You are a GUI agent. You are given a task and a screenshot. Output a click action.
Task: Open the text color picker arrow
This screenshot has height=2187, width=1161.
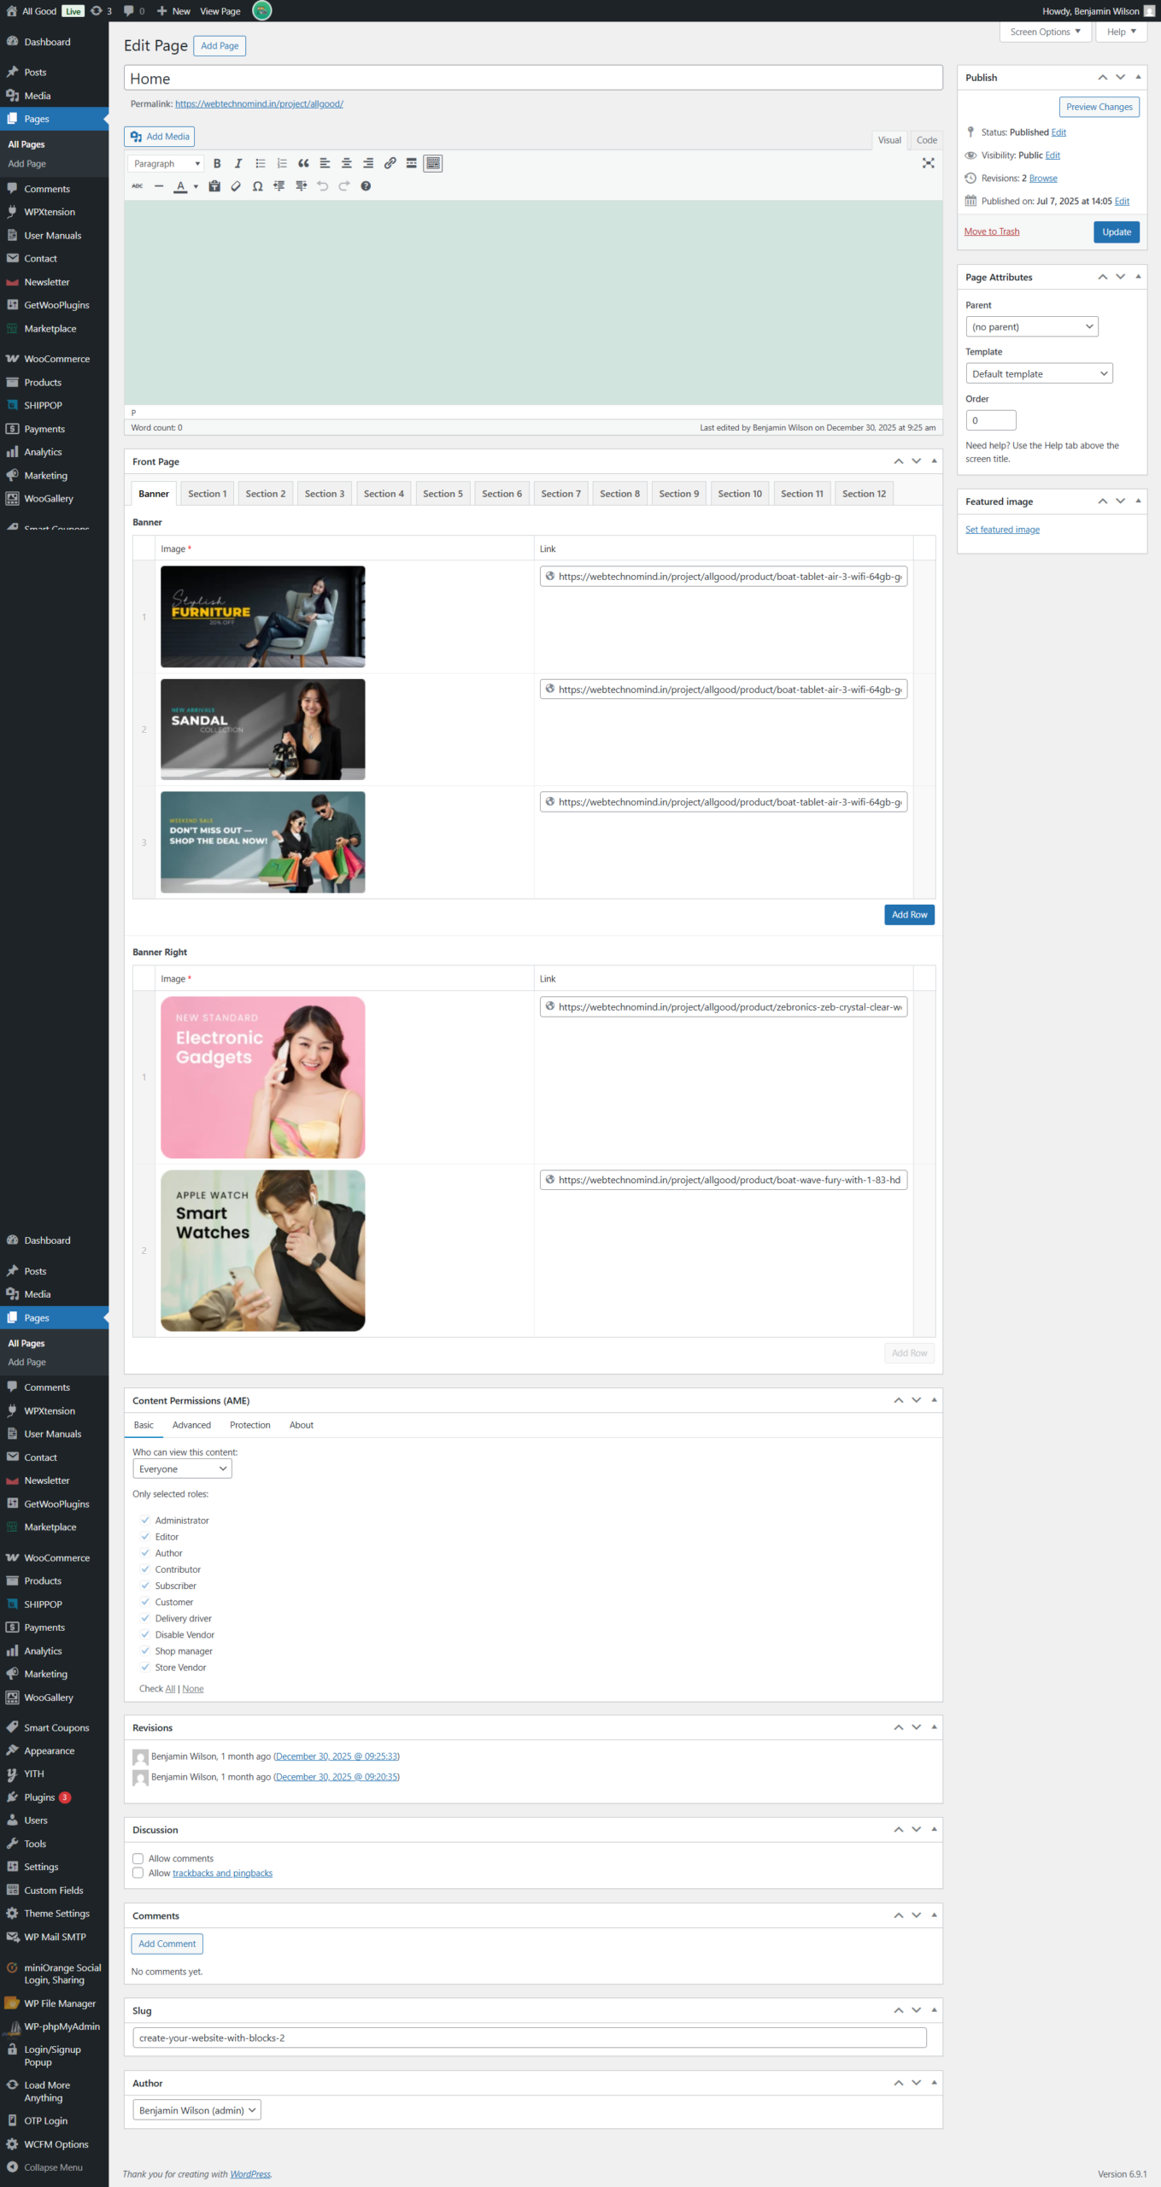pos(196,186)
